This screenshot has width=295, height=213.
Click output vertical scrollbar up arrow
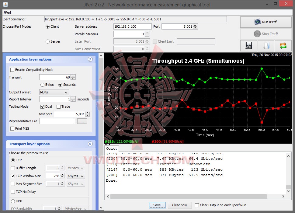[x=288, y=156]
